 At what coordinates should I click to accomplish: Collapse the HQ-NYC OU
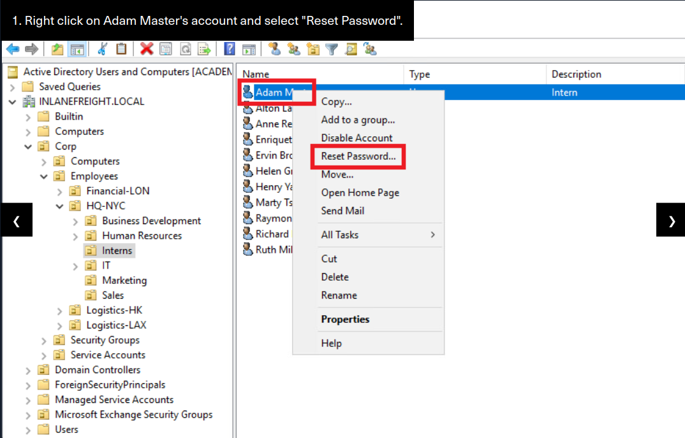(x=59, y=206)
